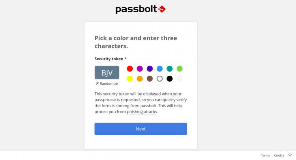
Task: Pick the yellow color swatch
Action: click(x=130, y=78)
